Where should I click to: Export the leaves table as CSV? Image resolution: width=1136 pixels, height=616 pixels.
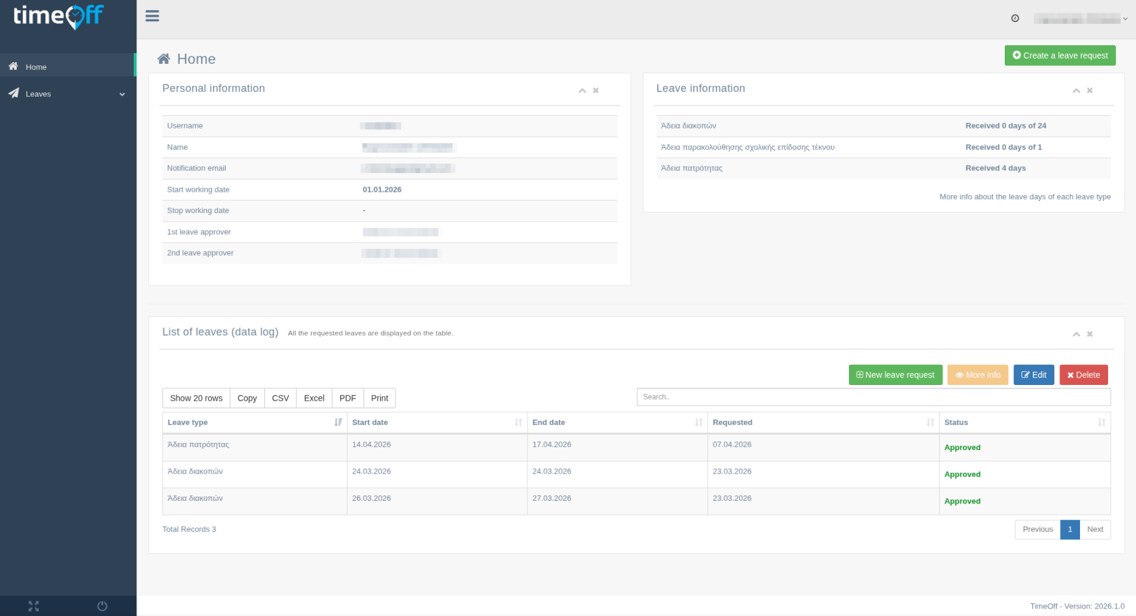click(280, 398)
